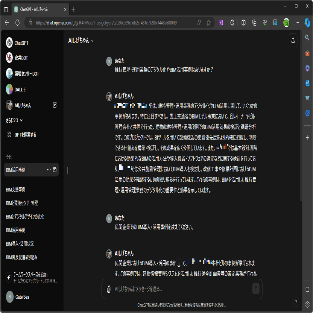Click the sidebar collapse handle

click(67, 170)
